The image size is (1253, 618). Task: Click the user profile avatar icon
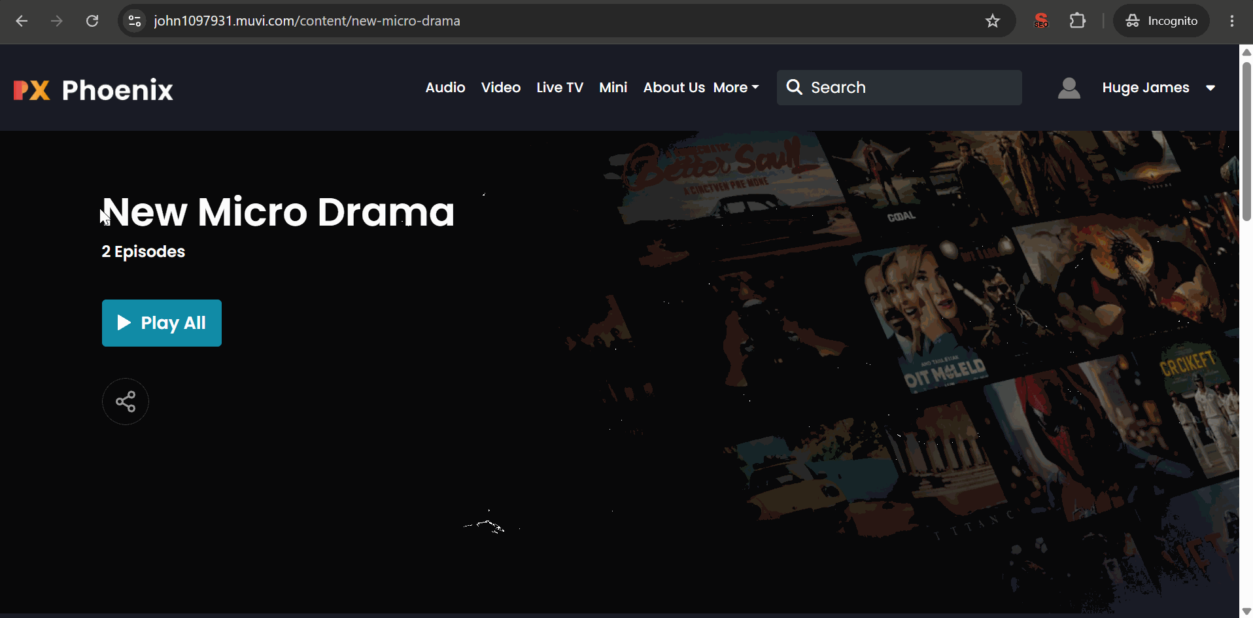tap(1069, 88)
